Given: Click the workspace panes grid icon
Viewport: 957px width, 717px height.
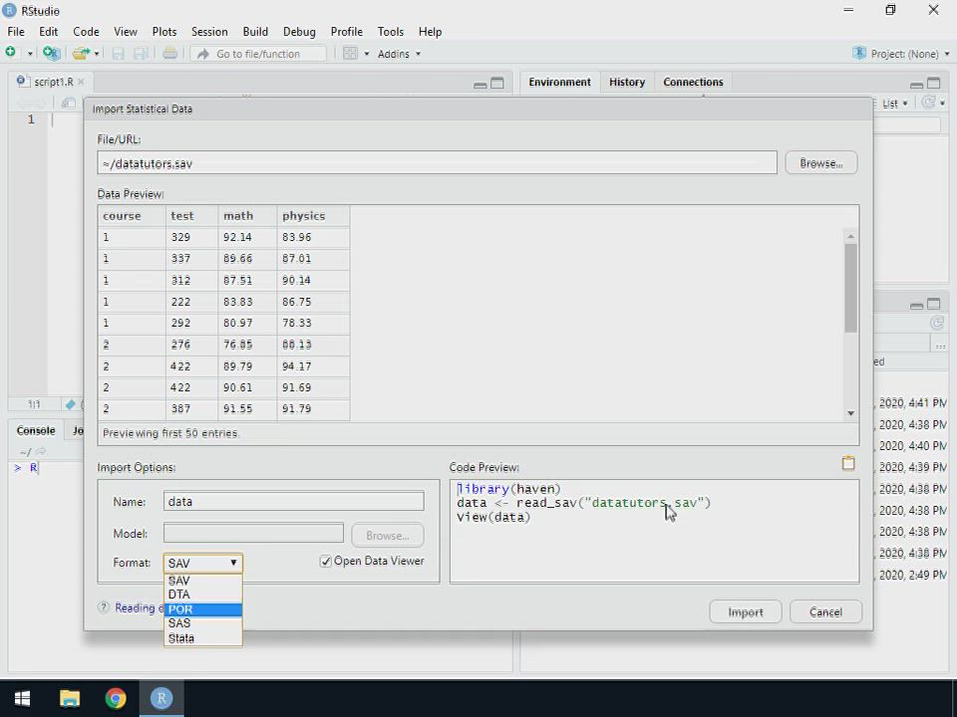Looking at the screenshot, I should [x=351, y=54].
